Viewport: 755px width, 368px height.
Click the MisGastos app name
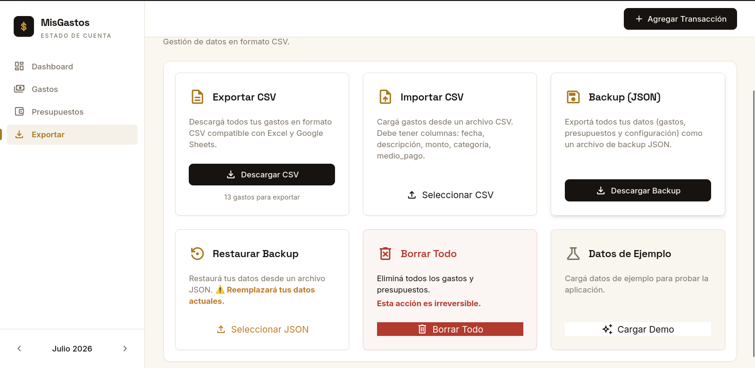[x=65, y=23]
